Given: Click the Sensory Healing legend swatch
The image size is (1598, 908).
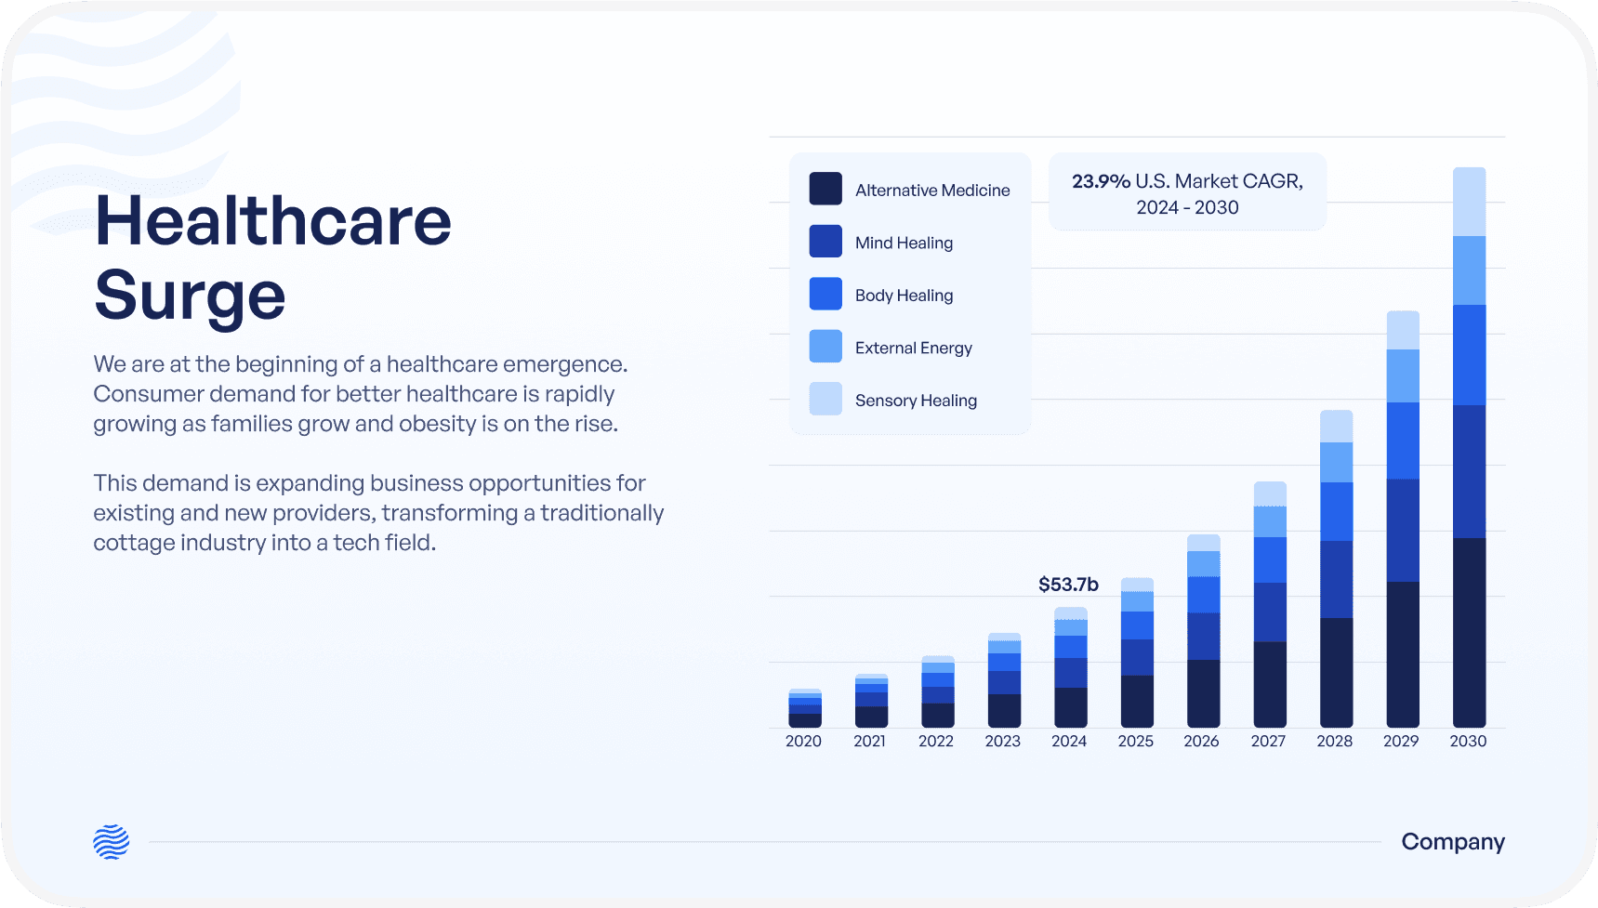Looking at the screenshot, I should [825, 399].
